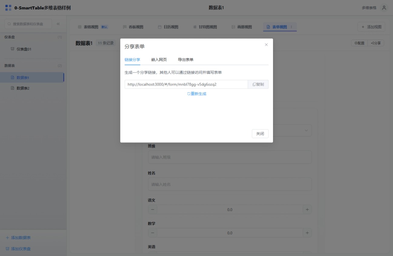393x256 pixels.
Task: Click the 关闭 button in dialog
Action: click(x=260, y=134)
